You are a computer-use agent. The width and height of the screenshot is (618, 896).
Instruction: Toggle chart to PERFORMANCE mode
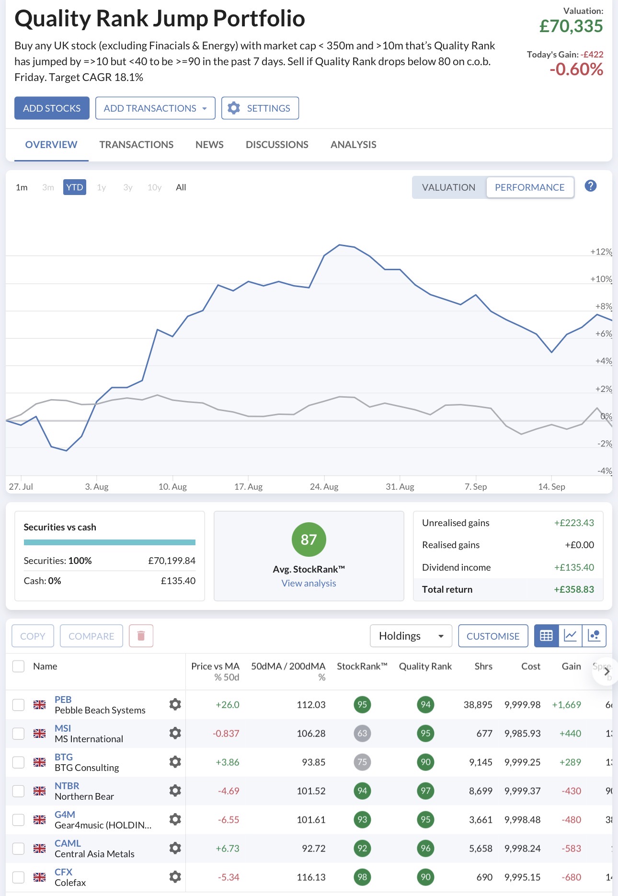(529, 187)
